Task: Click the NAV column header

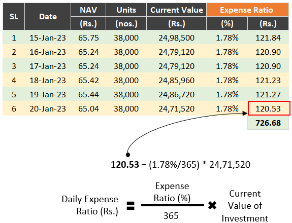Action: 88,10
